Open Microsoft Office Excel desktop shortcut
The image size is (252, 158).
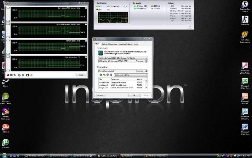coord(245,83)
